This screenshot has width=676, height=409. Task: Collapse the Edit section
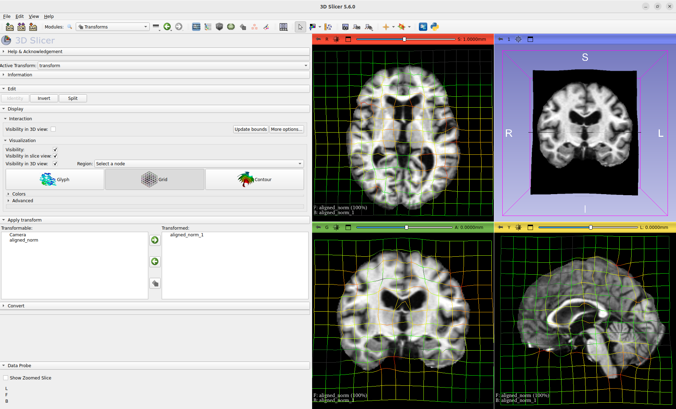155,89
